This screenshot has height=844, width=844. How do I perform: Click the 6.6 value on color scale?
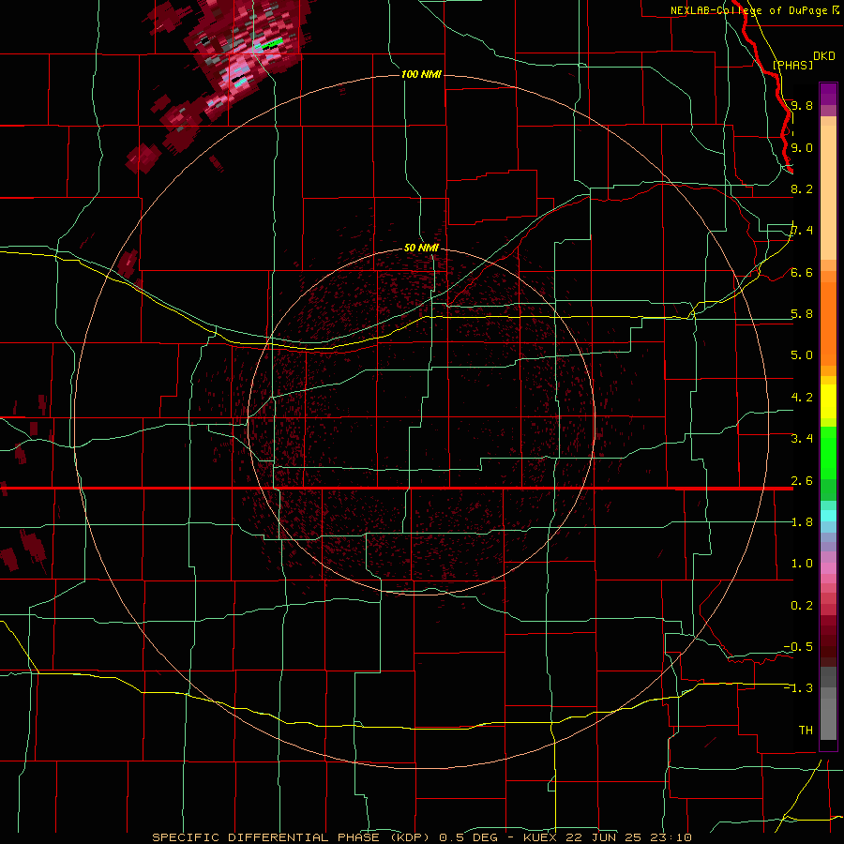point(802,272)
